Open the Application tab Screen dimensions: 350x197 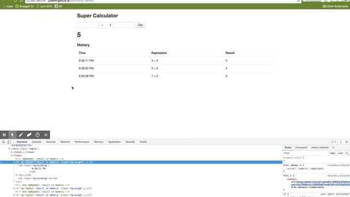114,142
